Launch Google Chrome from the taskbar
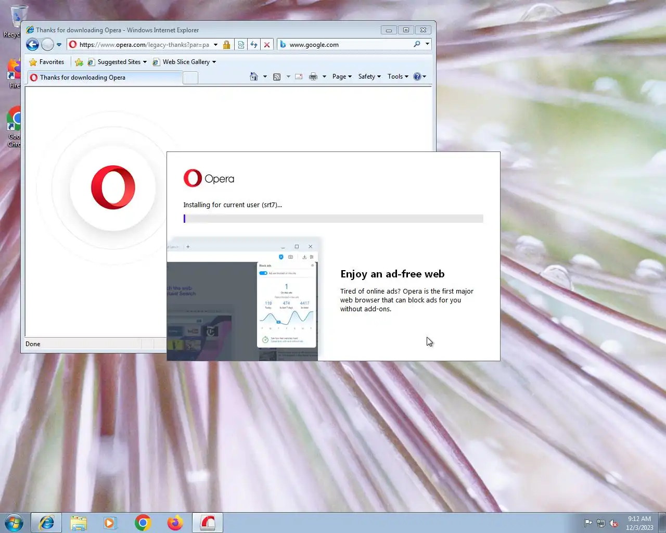This screenshot has width=666, height=533. [143, 523]
